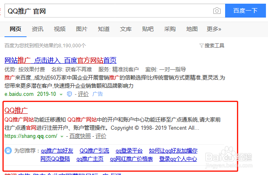The height and width of the screenshot is (175, 268).
Task: Open recommended link qq登录平台
Action: coord(129,151)
